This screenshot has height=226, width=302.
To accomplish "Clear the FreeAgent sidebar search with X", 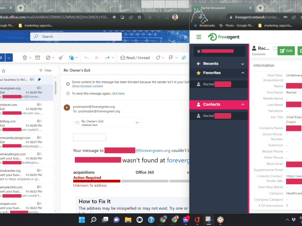I will (x=199, y=51).
